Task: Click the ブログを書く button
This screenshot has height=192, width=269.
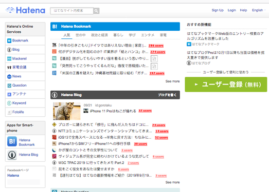Action: click(167, 95)
